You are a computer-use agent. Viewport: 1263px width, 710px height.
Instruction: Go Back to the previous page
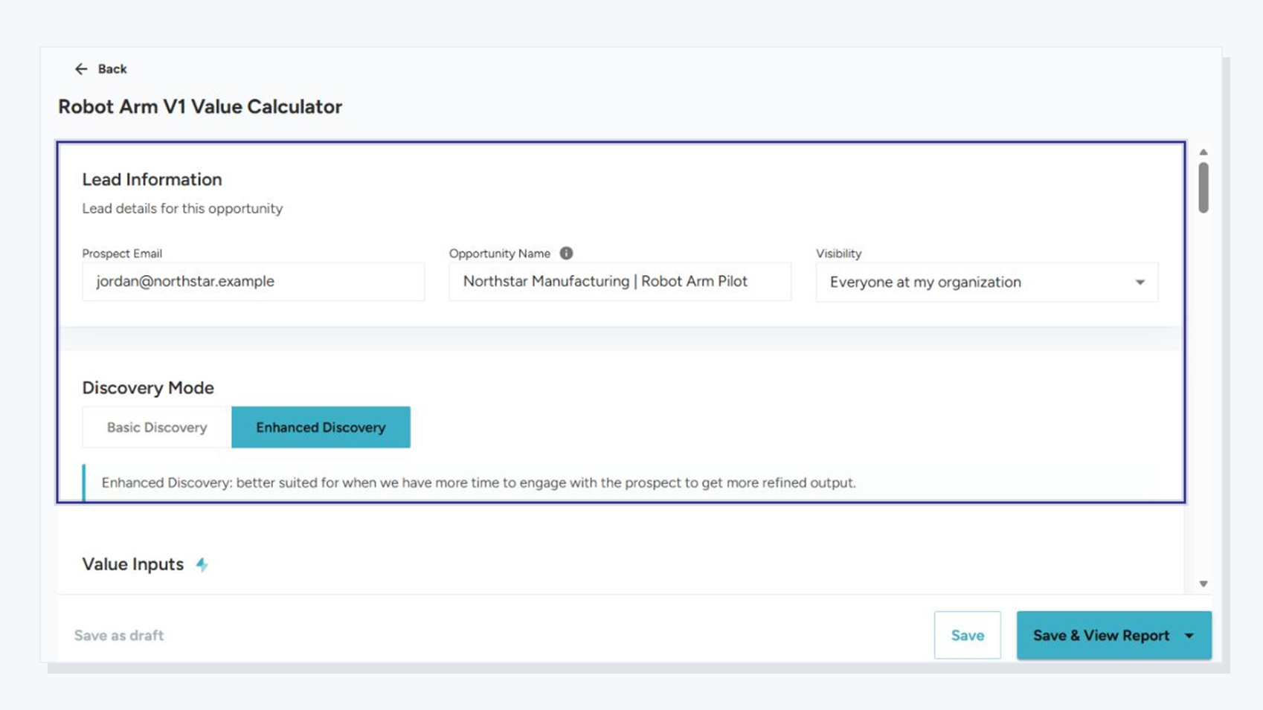click(101, 69)
